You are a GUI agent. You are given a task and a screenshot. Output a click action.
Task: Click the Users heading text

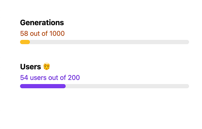(31, 67)
